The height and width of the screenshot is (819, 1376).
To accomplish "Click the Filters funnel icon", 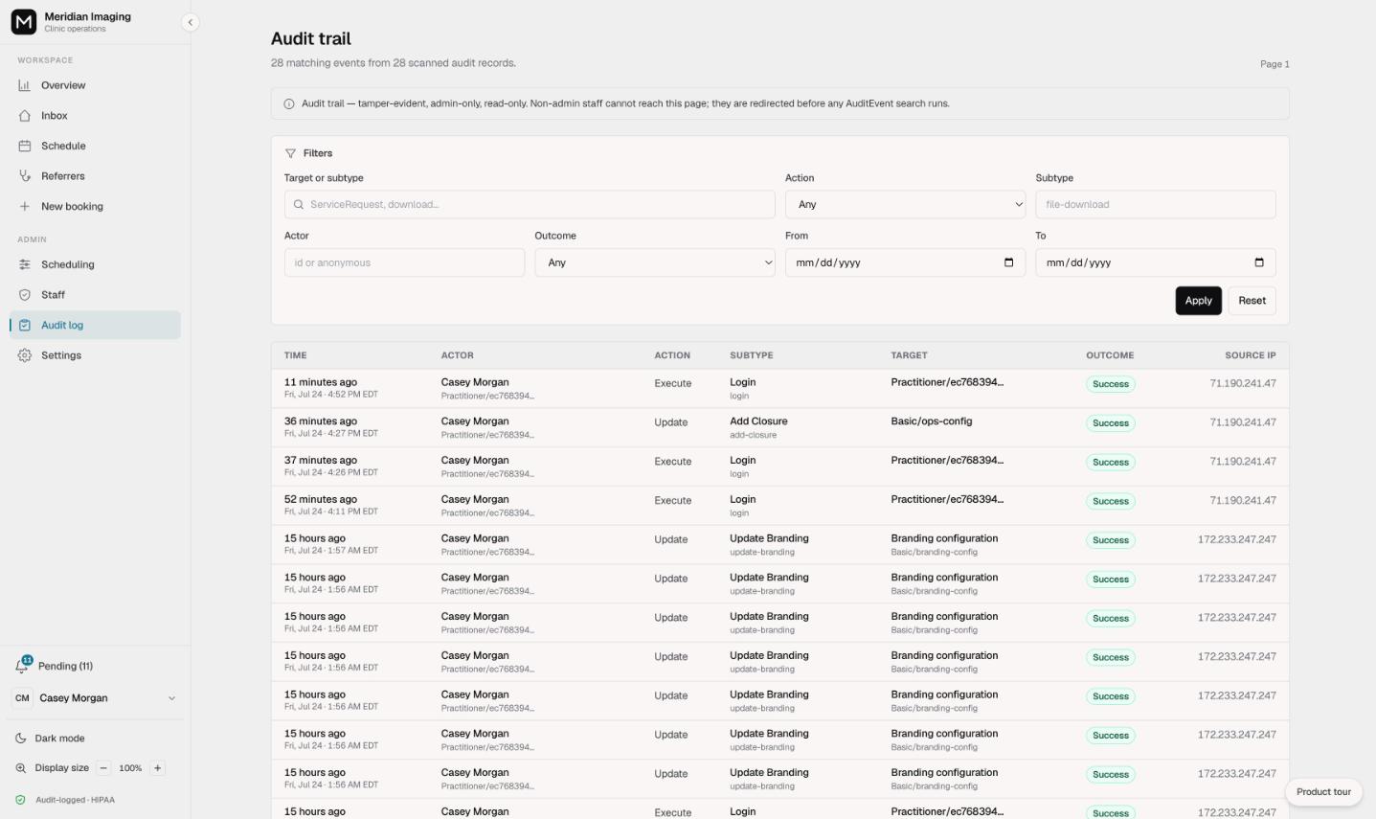I will 290,153.
